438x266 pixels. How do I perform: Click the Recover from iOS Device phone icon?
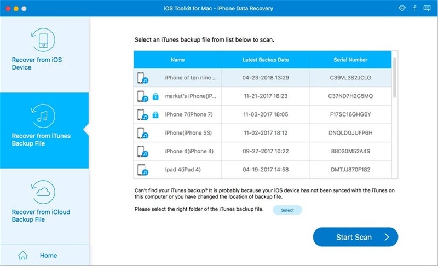(x=43, y=40)
